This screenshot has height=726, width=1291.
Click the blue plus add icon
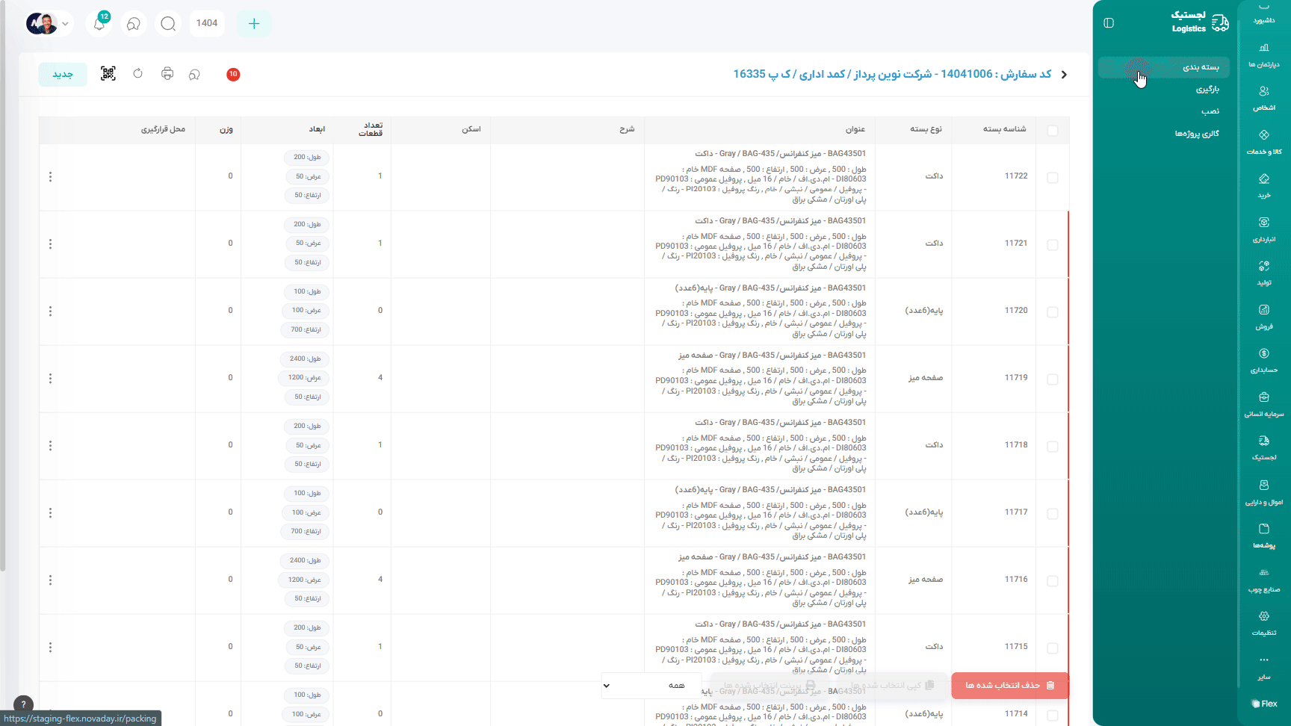pos(254,24)
